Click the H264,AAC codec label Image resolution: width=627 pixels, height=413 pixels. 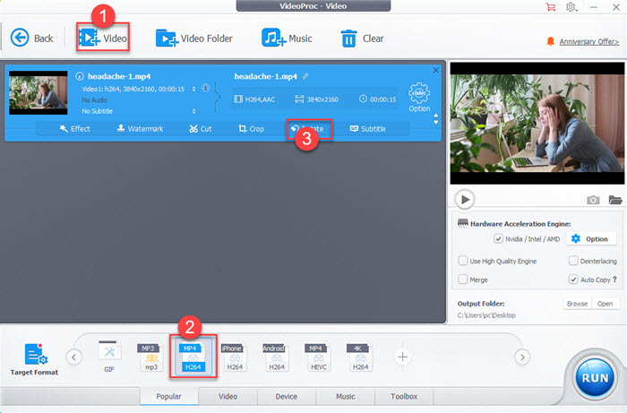(x=254, y=99)
